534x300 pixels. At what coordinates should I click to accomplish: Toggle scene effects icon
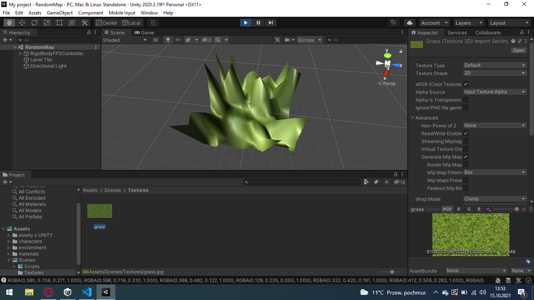pos(188,40)
